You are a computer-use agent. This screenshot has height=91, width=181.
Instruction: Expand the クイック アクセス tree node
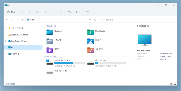(x=6, y=28)
